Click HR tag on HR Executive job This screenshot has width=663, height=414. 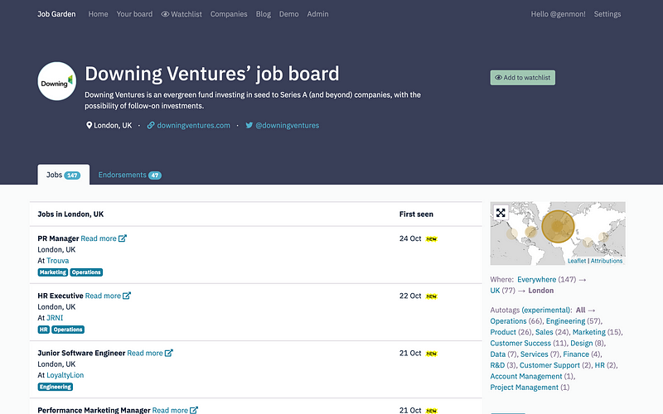tap(44, 330)
